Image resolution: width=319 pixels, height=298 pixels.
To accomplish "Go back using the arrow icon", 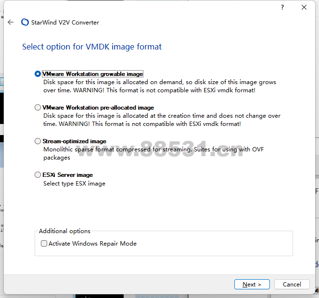I will [x=11, y=22].
